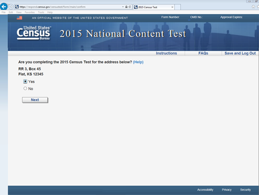
Task: Open the Favorites menu
Action: [30, 12]
